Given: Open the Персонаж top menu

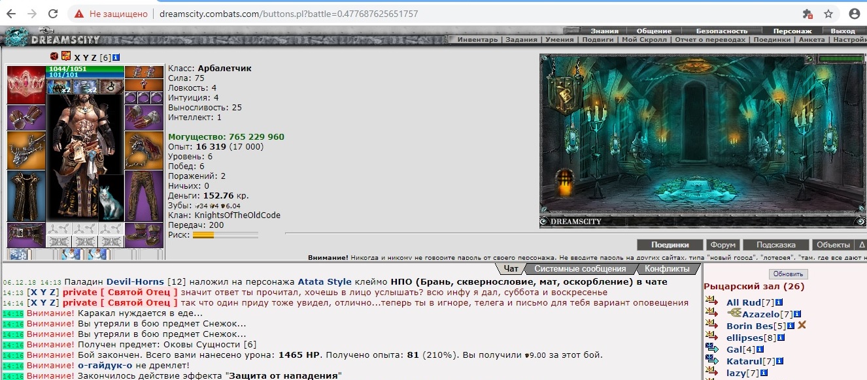Looking at the screenshot, I should click(792, 31).
